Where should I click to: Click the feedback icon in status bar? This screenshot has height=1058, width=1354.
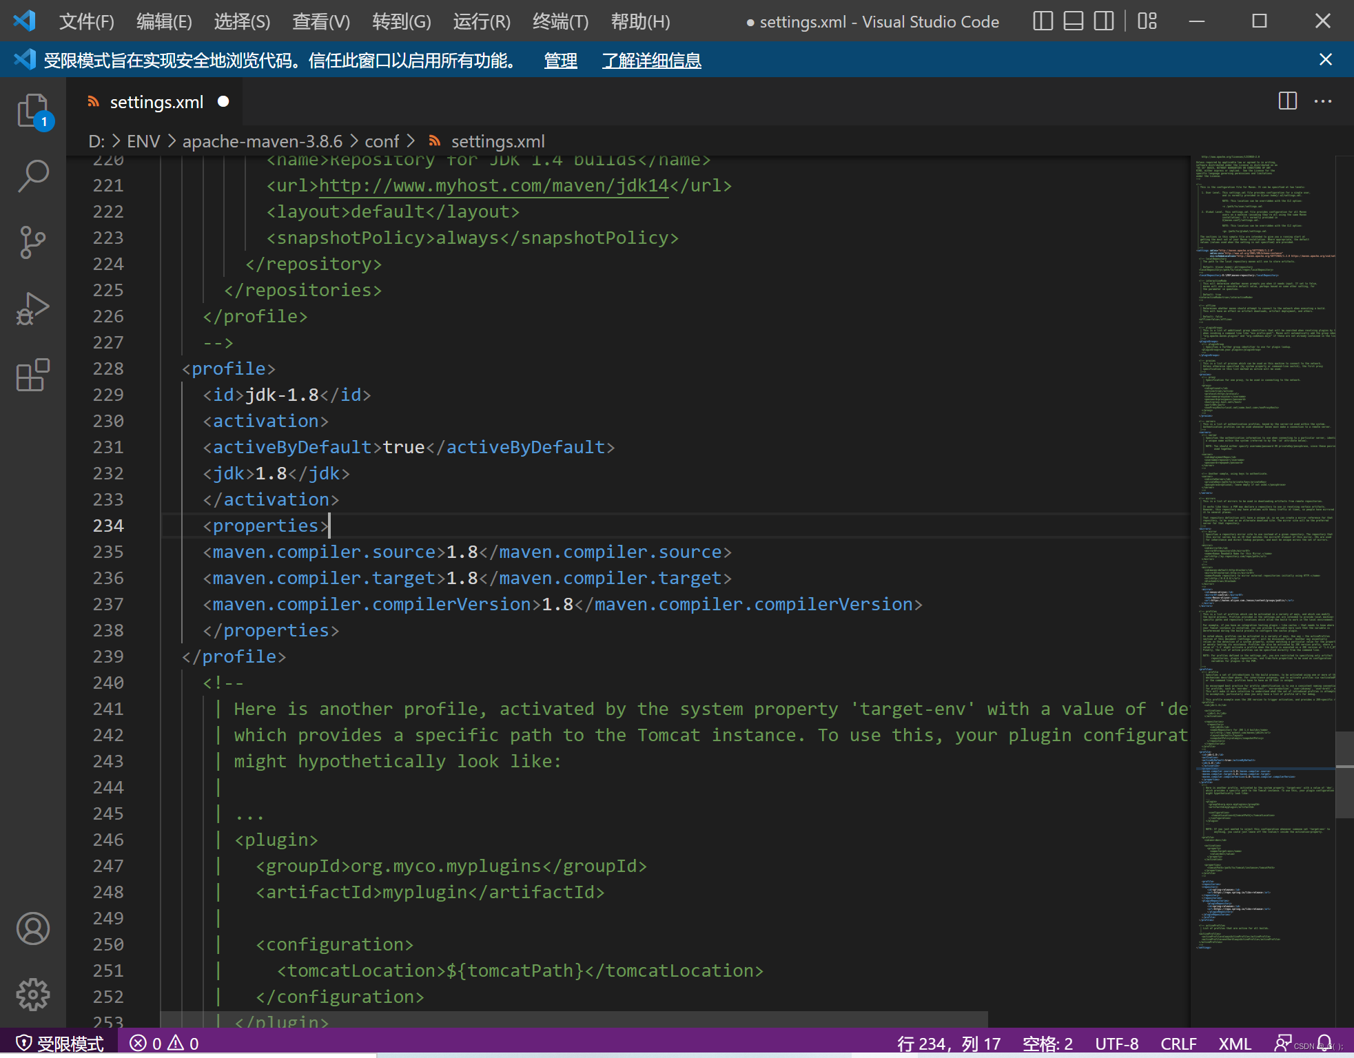(x=1282, y=1044)
